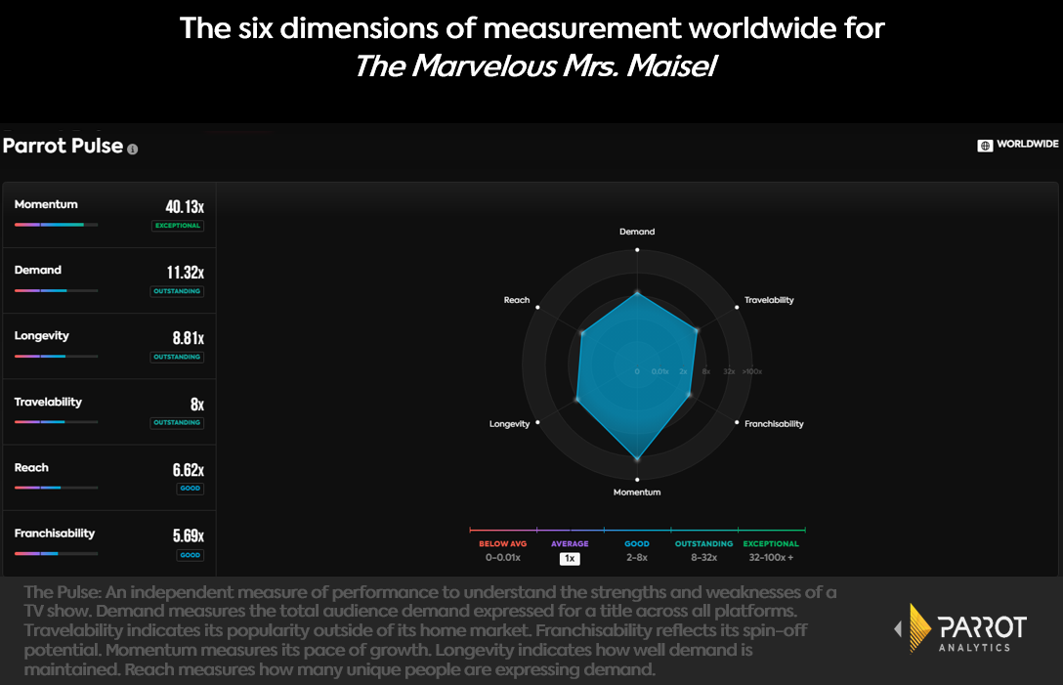Image resolution: width=1063 pixels, height=685 pixels.
Task: Click the Demand data point on the radar polygon
Action: (637, 294)
